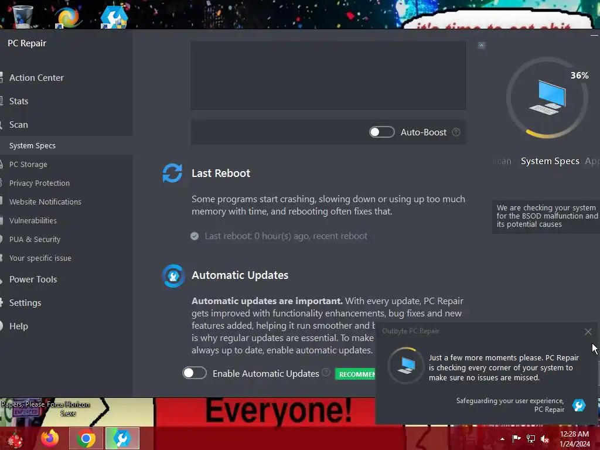The image size is (600, 450).
Task: Open PUA & Security item
Action: (35, 239)
